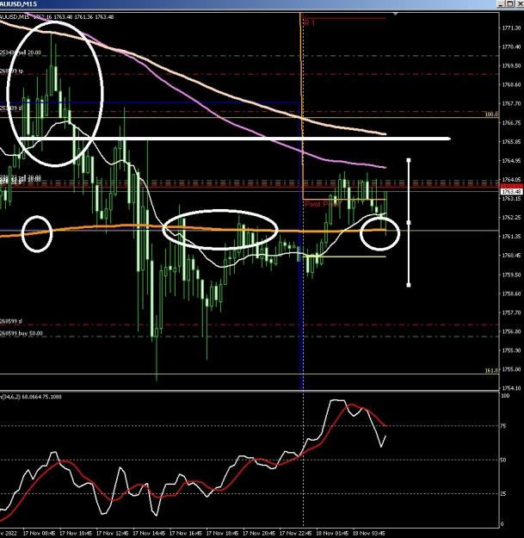Click price scale value 1766.75
524x538 pixels.
pyautogui.click(x=511, y=122)
